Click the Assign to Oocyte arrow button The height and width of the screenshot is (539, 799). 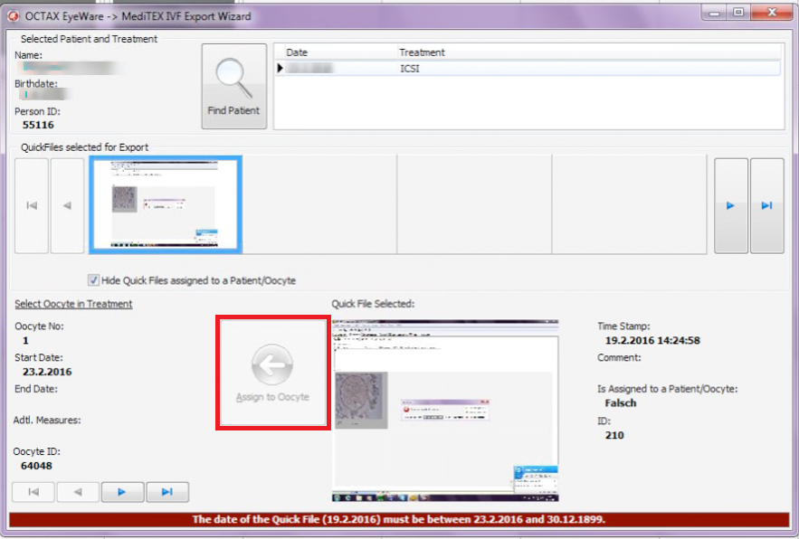272,373
